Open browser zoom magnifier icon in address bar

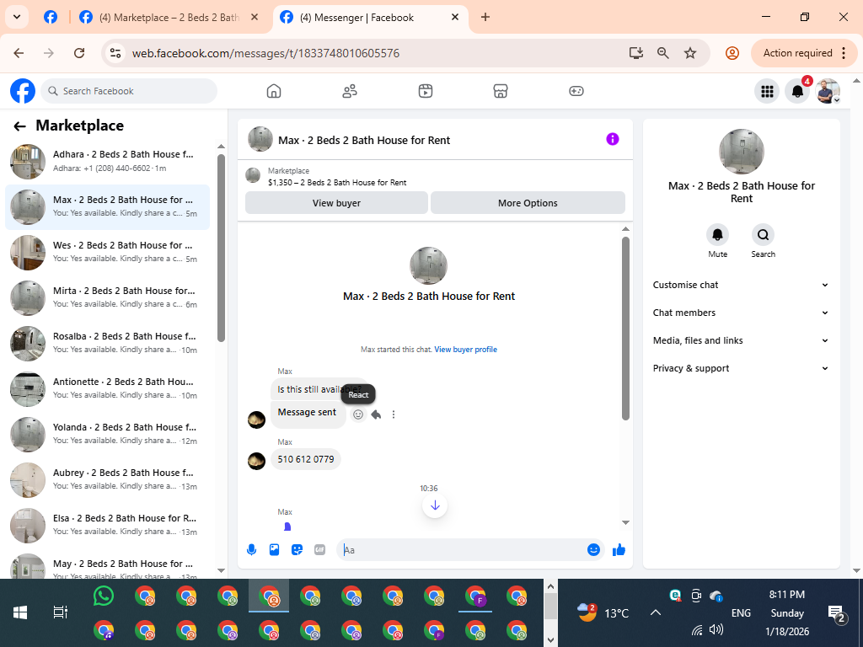click(x=663, y=53)
